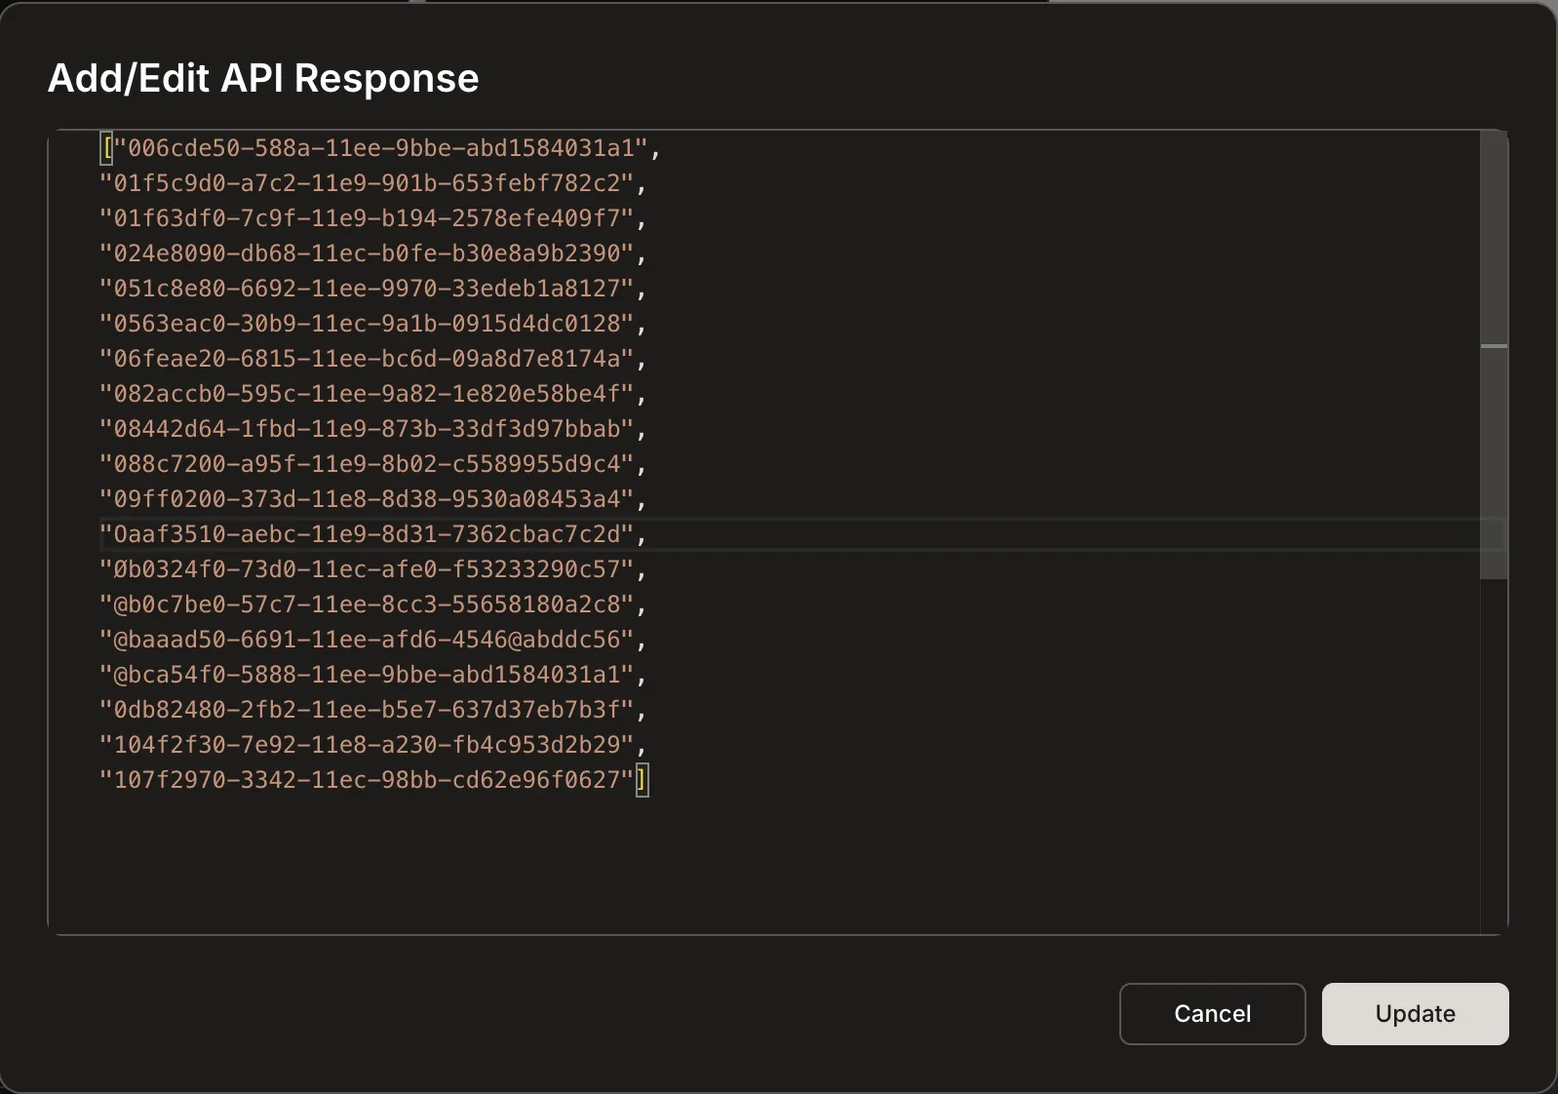Click the Update button
1558x1094 pixels.
1415,1014
